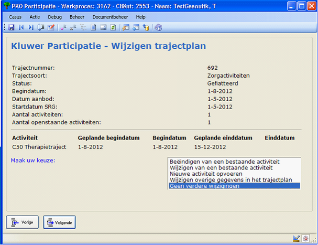Viewport: 318px width, 245px height.
Task: Click the form with red pencil icon
Action: pos(51,27)
